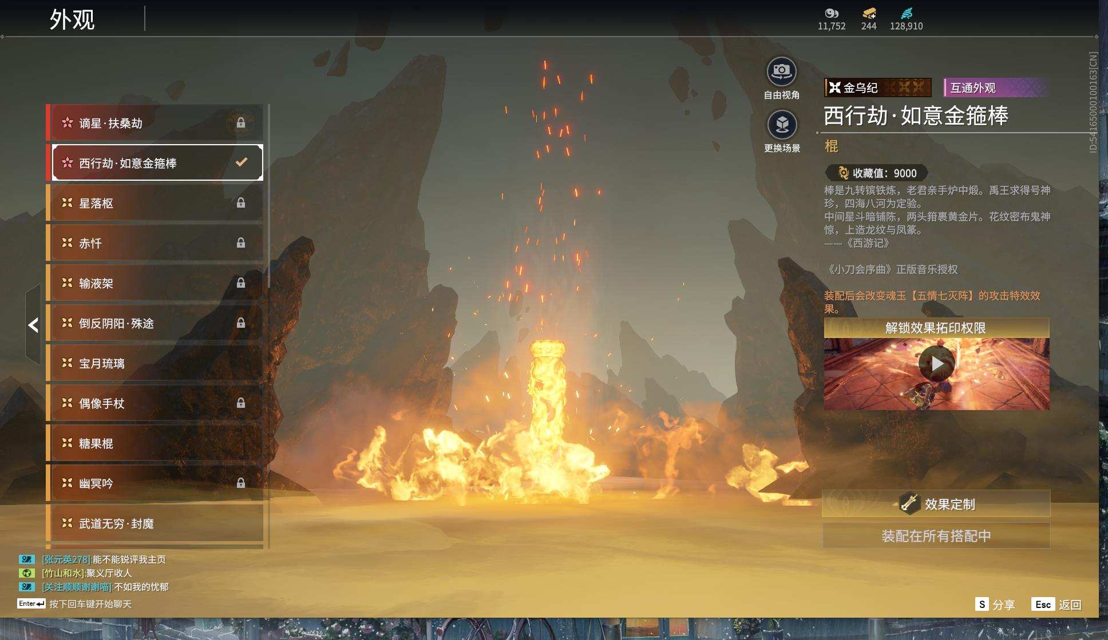Click the cross icon beside 糖果棍
Viewport: 1108px width, 640px height.
pos(68,443)
